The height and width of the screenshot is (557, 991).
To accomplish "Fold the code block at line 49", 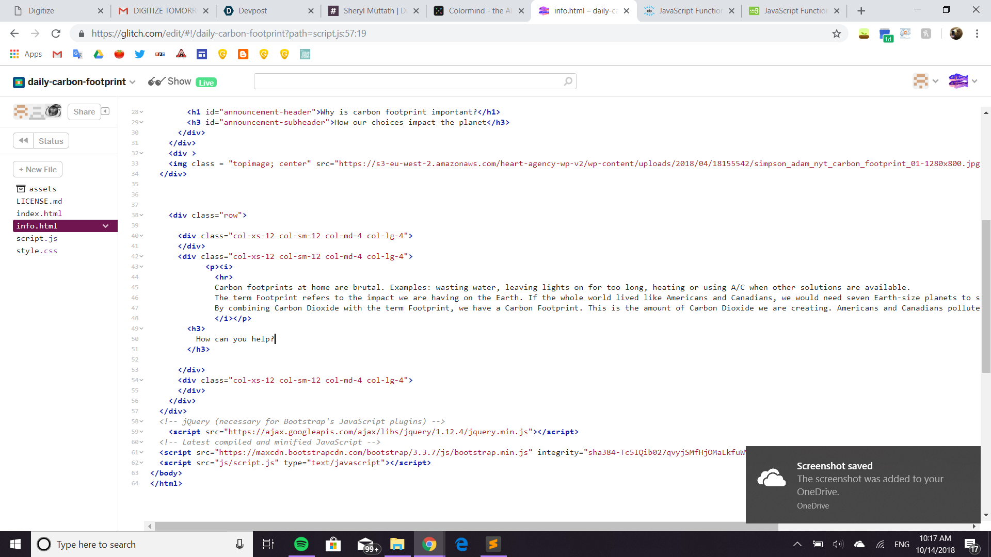I will [x=141, y=329].
